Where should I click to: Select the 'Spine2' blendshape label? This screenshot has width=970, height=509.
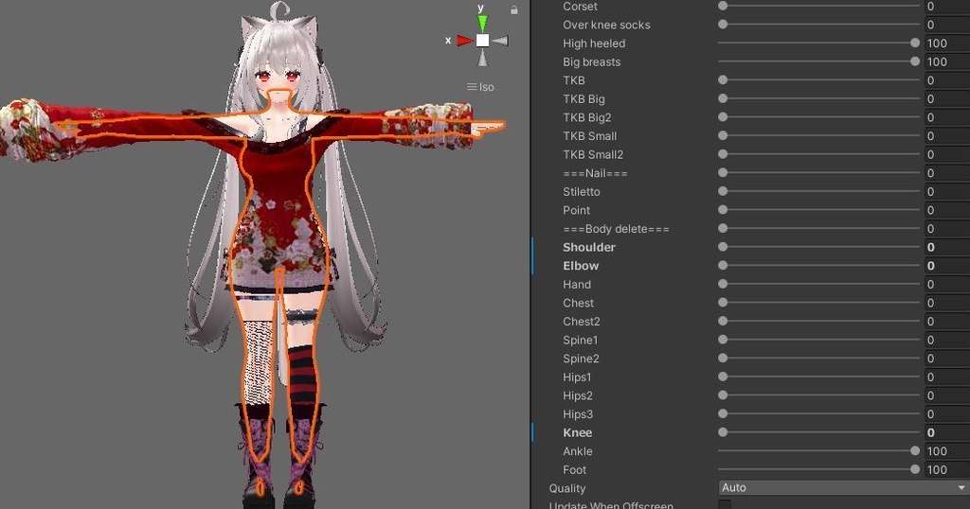tap(581, 359)
